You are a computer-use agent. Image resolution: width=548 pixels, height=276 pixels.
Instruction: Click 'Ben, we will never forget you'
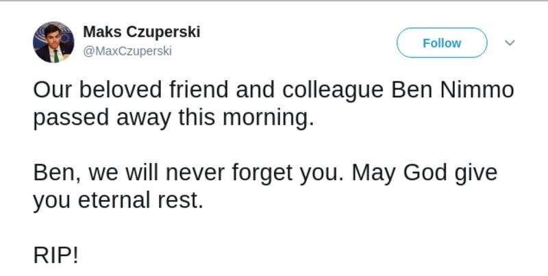186,173
